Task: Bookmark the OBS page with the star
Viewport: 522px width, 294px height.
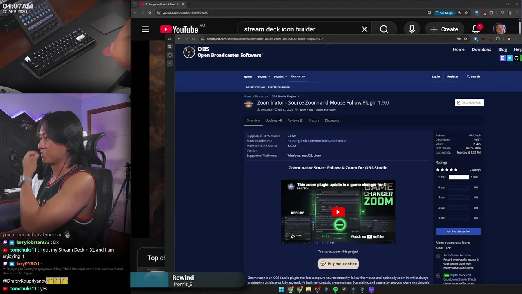Action: point(465,39)
